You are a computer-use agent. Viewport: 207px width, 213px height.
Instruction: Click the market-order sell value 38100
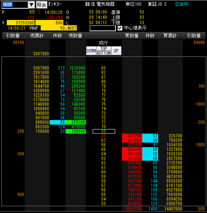pos(18,43)
